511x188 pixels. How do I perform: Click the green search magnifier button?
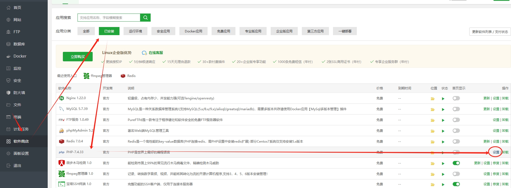145,18
